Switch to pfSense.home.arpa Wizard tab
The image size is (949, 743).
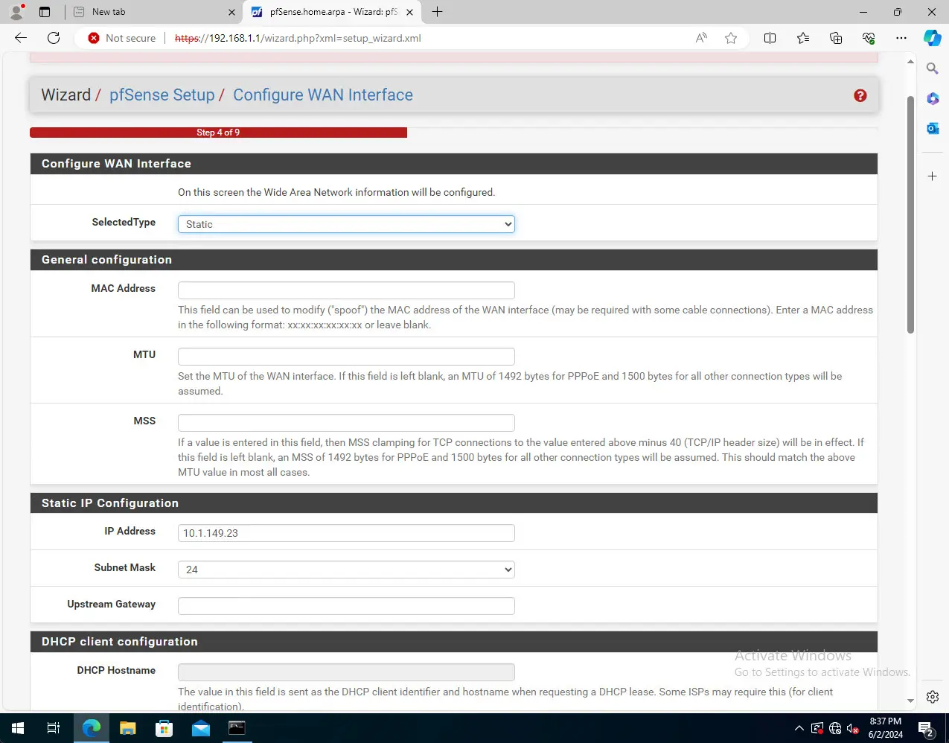tap(333, 12)
